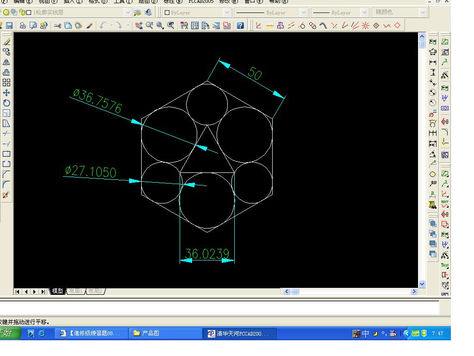Screen dimensions: 474x356
Task: Expand the Redo history dropdown arrow
Action: click(128, 26)
